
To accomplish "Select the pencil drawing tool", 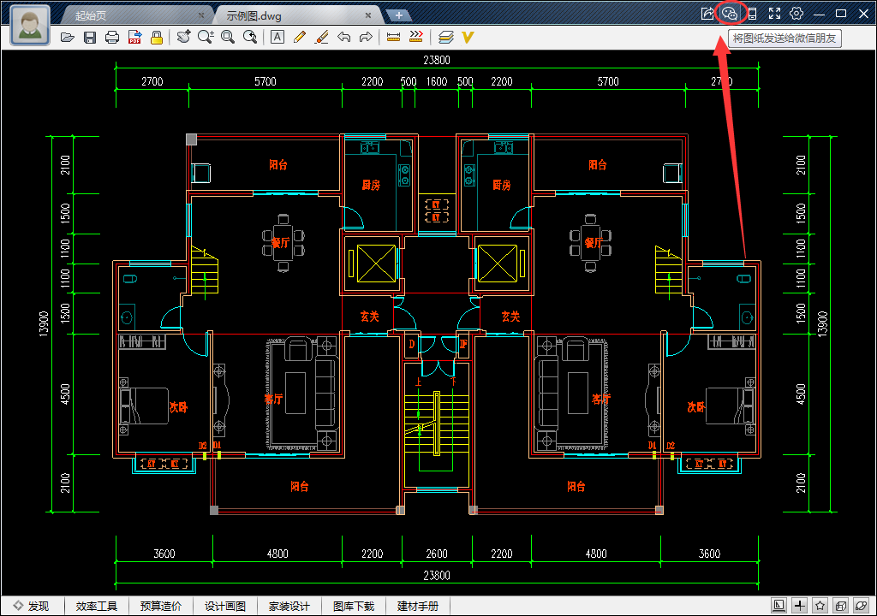I will click(299, 37).
